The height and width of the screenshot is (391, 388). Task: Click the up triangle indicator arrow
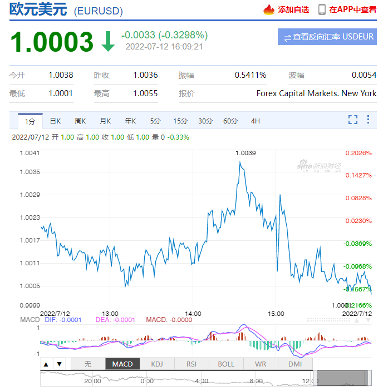point(46,364)
